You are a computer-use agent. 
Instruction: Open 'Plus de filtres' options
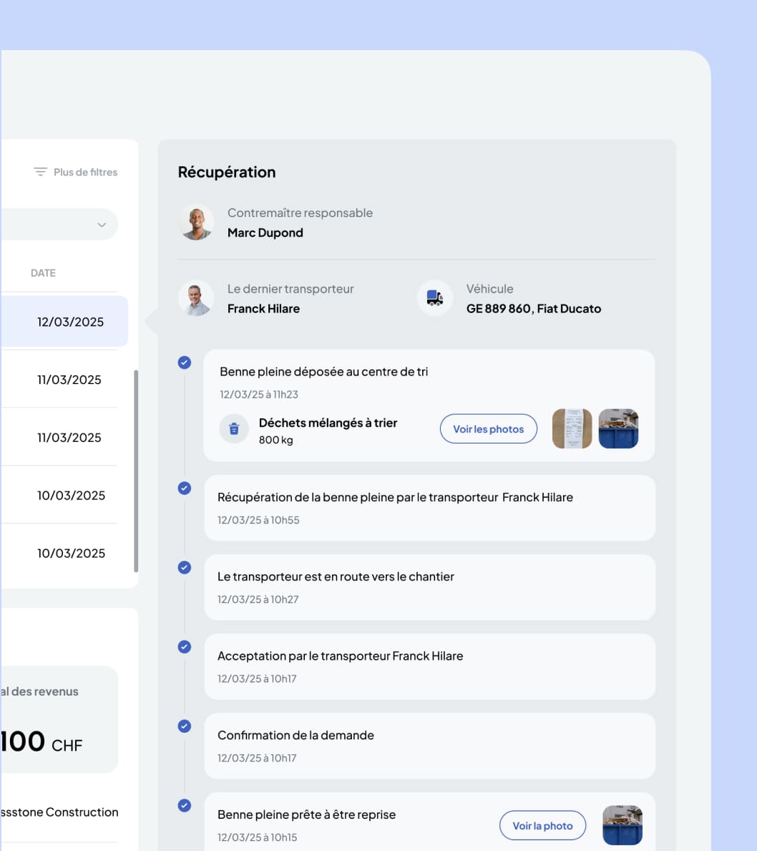[85, 172]
